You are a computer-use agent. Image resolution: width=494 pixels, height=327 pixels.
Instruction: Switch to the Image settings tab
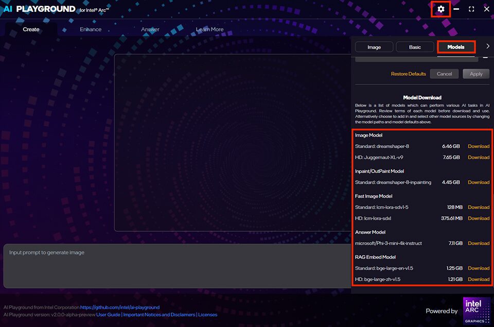374,47
